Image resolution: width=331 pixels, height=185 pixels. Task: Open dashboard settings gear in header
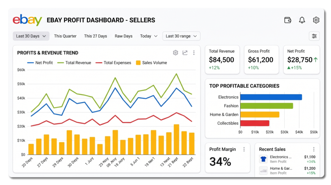(x=316, y=20)
